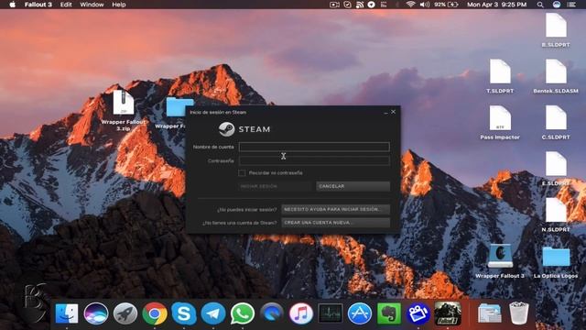Toggle Recordar mi contraseña checkbox
The image size is (586, 330).
point(242,173)
